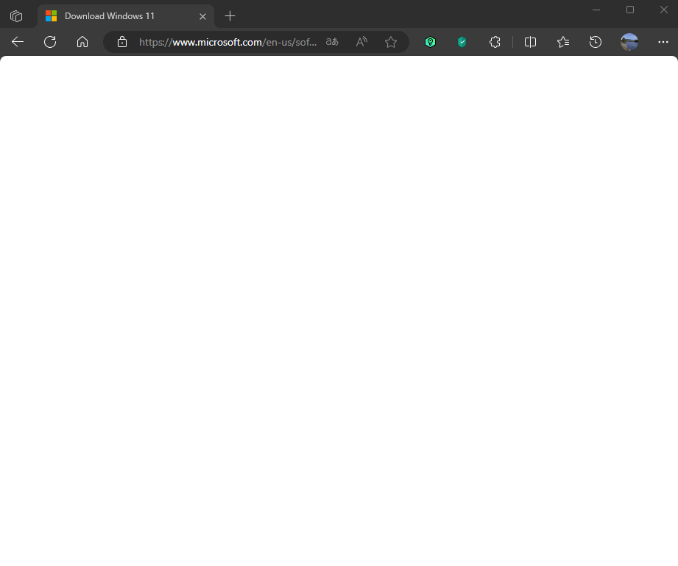Close the Download Windows 11 tab
Image resolution: width=678 pixels, height=566 pixels.
[x=202, y=16]
